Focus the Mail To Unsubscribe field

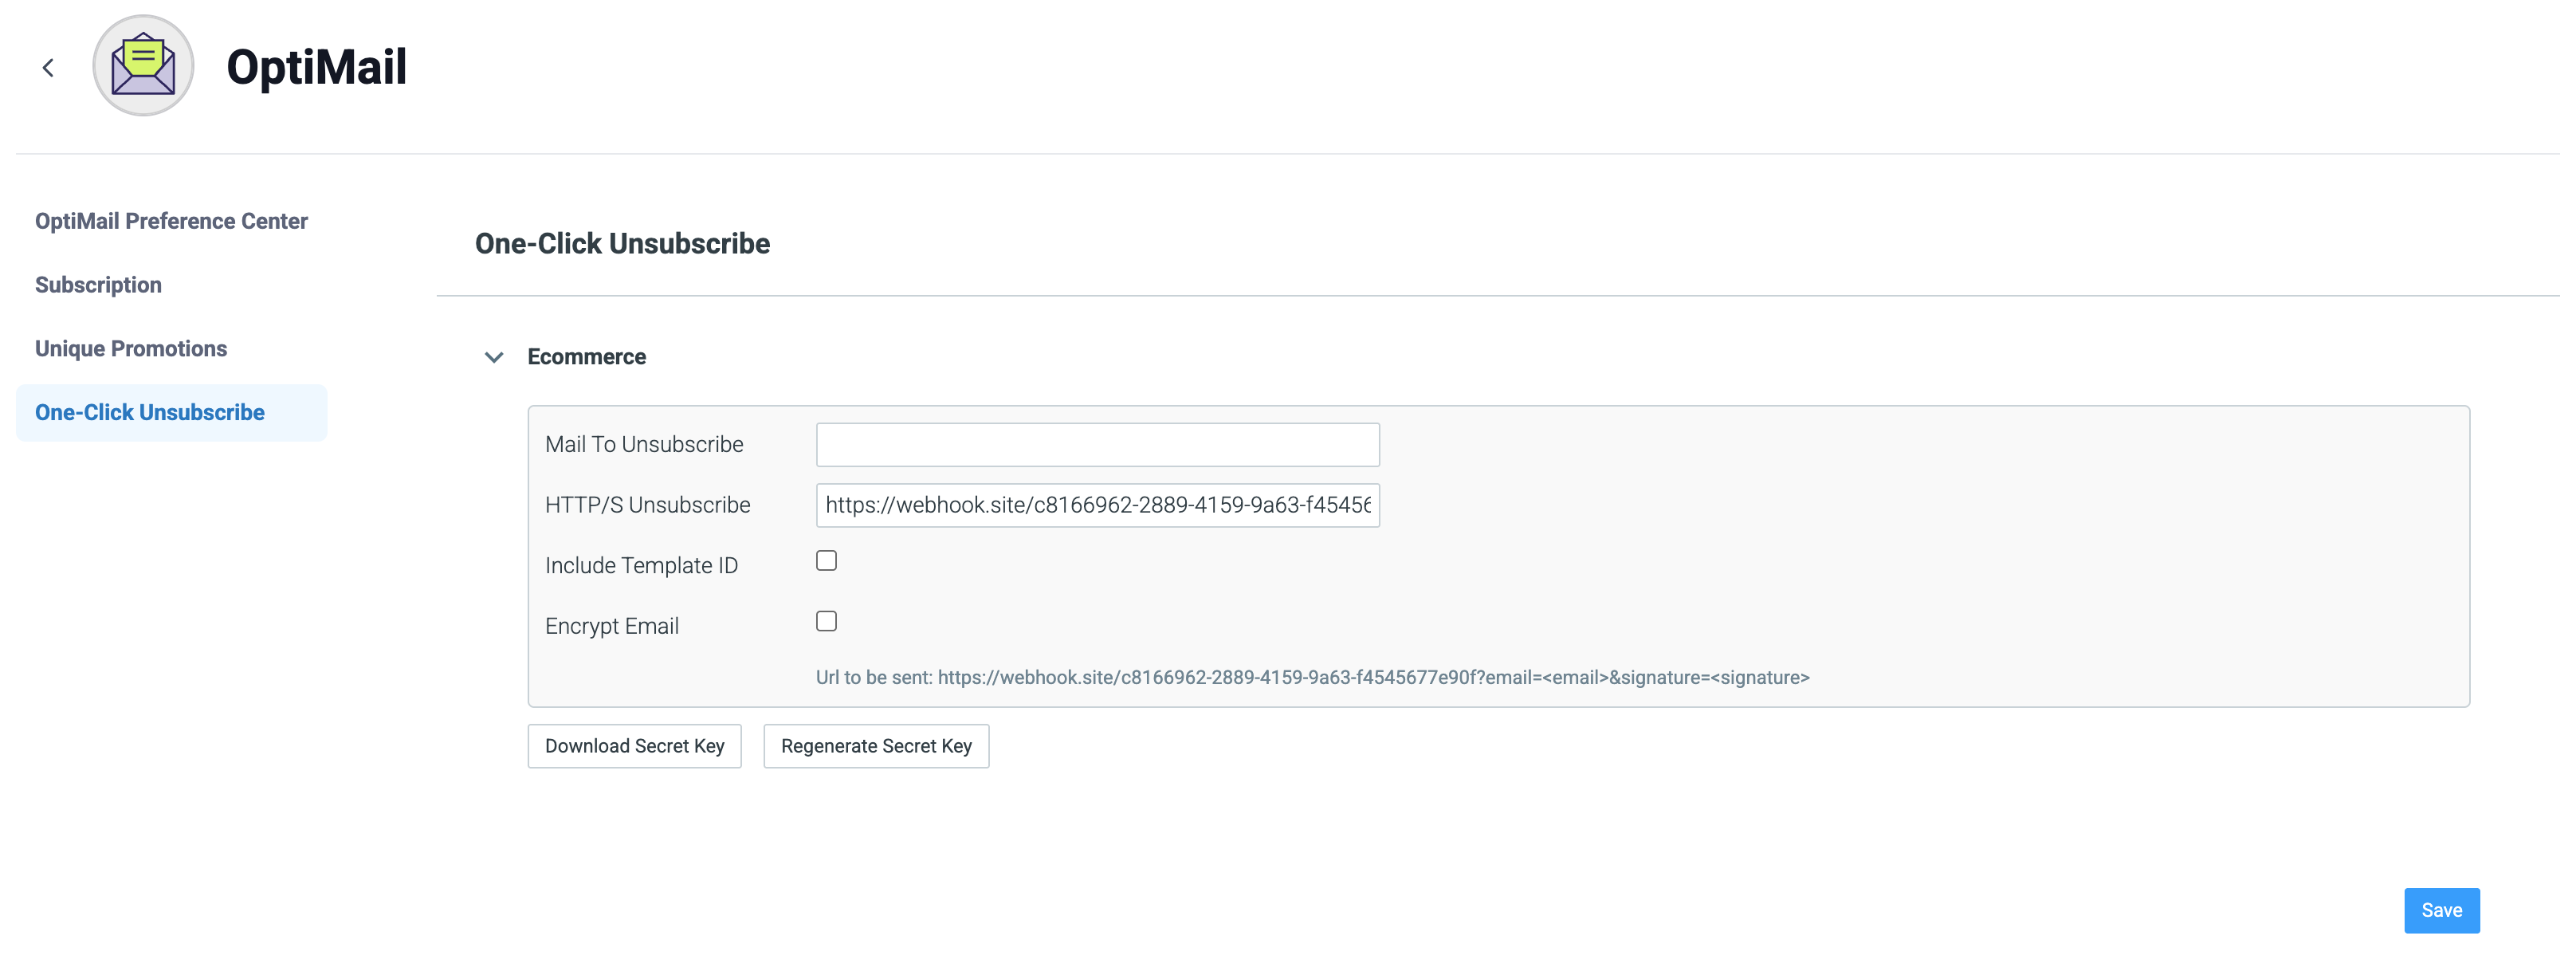(1097, 445)
